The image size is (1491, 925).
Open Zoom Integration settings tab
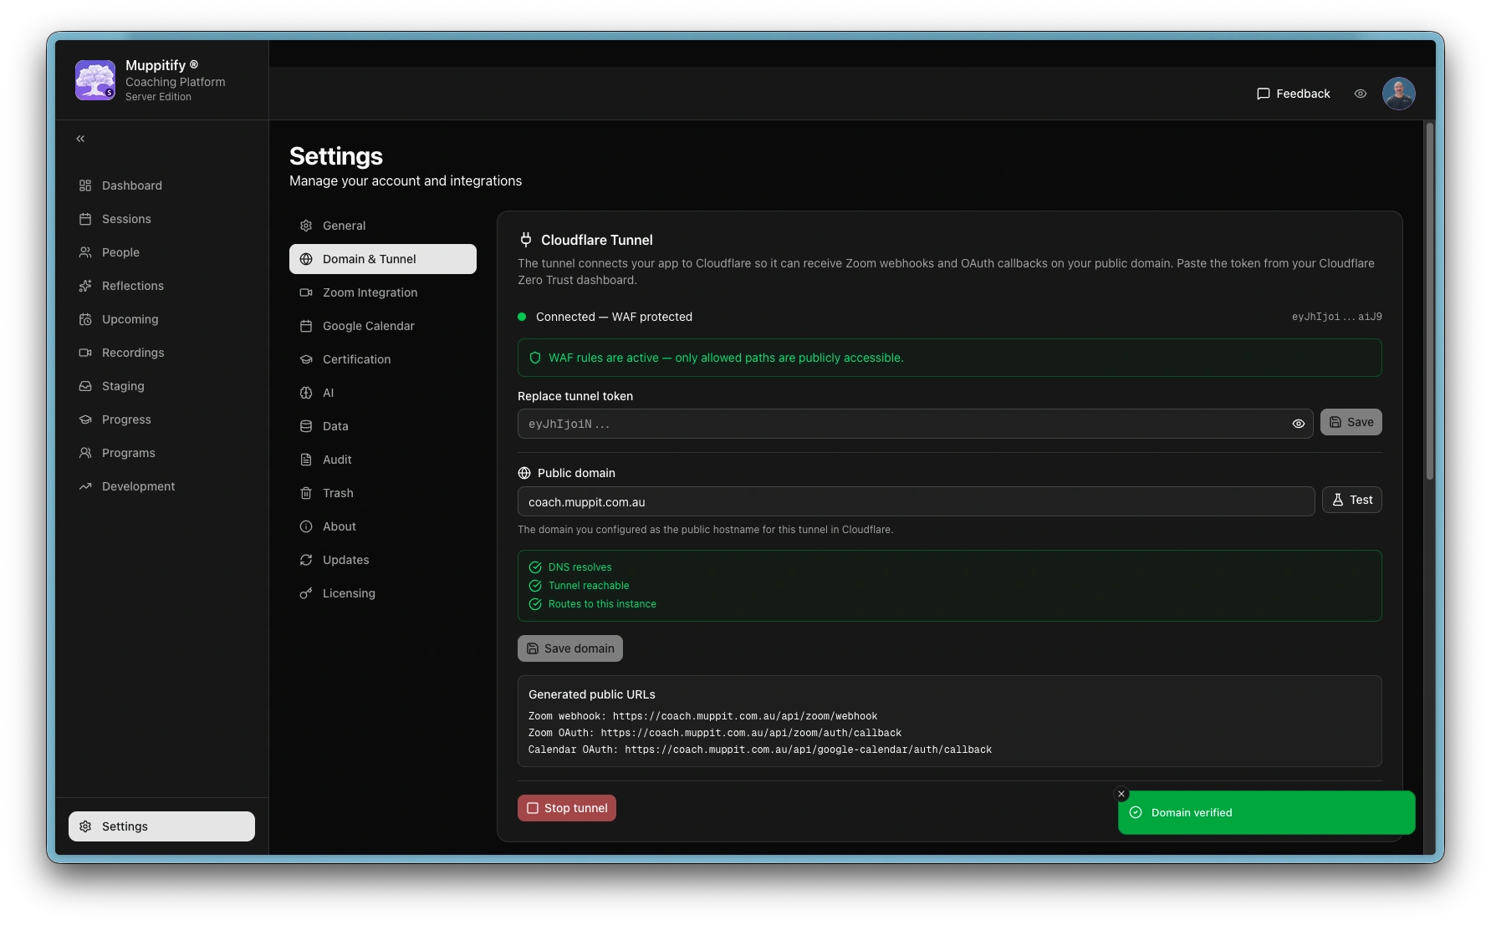(x=370, y=292)
